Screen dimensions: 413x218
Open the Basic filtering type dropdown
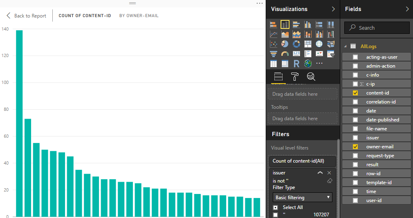(x=303, y=198)
